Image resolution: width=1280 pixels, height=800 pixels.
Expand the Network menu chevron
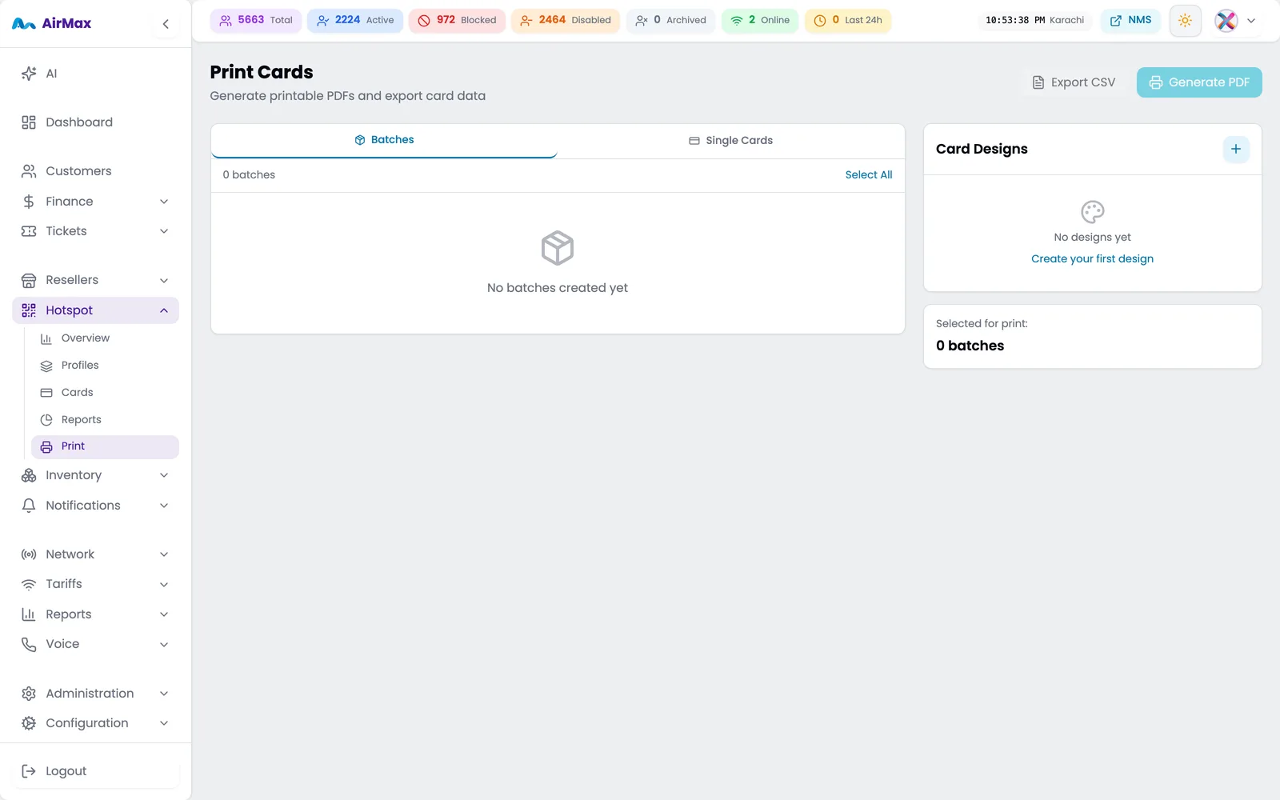point(164,554)
